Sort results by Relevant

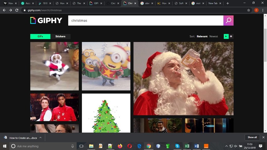coord(202,36)
